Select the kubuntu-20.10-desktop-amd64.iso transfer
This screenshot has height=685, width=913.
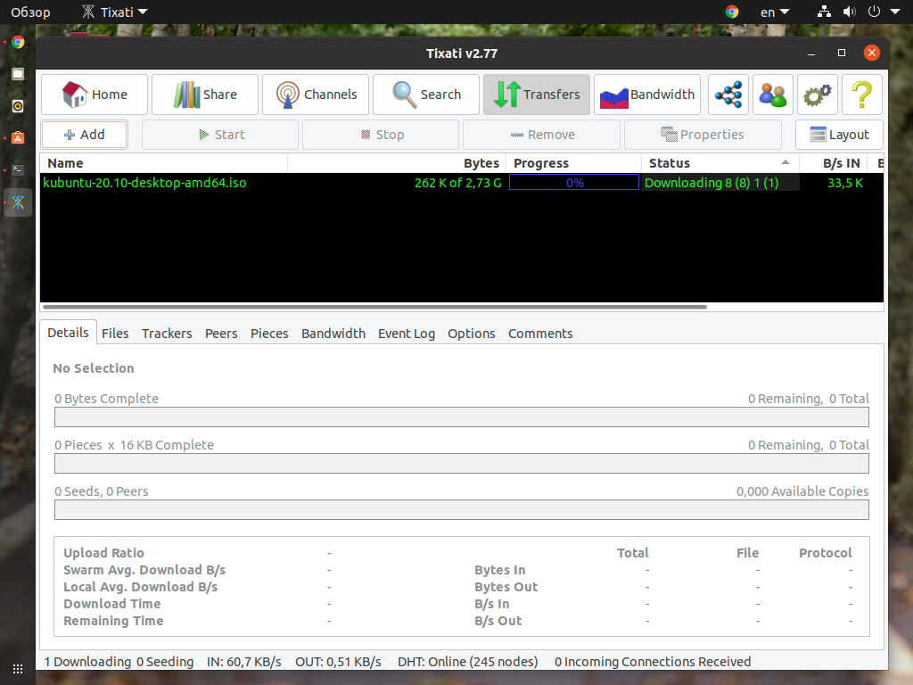click(x=144, y=183)
